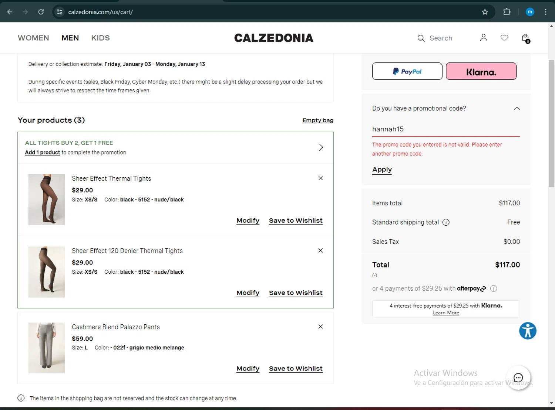This screenshot has width=555, height=410.
Task: Click the Sheer Effect Thermal Tights title
Action: pos(111,178)
